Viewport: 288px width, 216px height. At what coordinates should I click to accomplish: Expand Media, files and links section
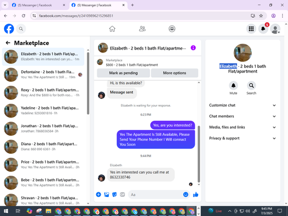pos(242,127)
